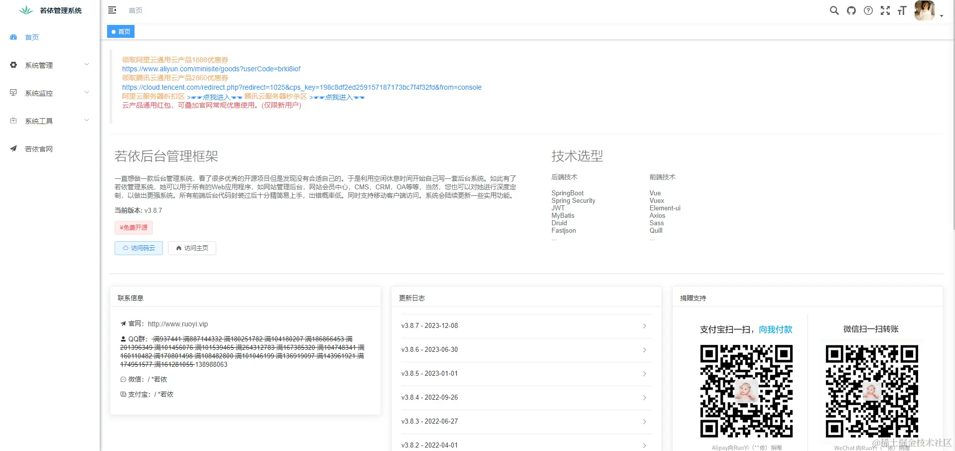
Task: Toggle fullscreen mode icon
Action: pyautogui.click(x=885, y=10)
